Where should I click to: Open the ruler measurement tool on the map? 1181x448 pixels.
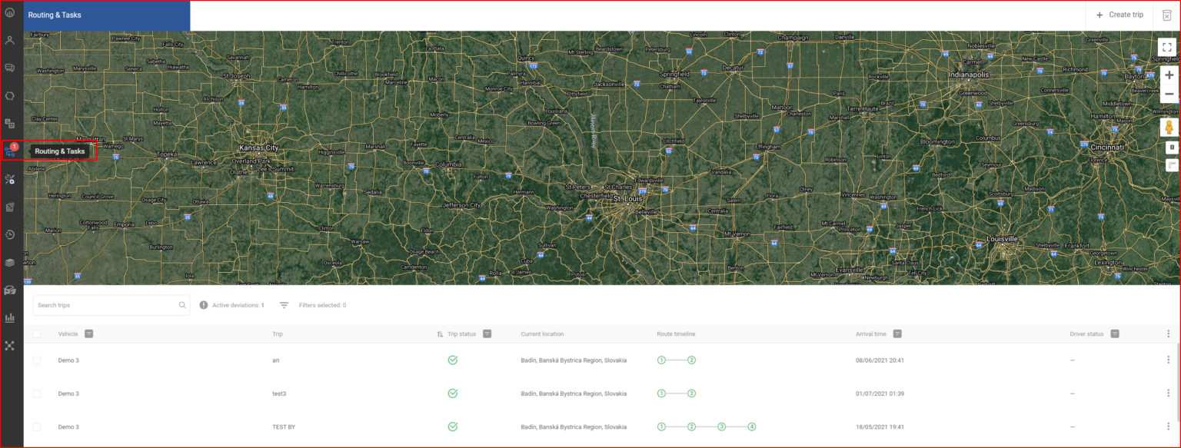coord(1170,164)
